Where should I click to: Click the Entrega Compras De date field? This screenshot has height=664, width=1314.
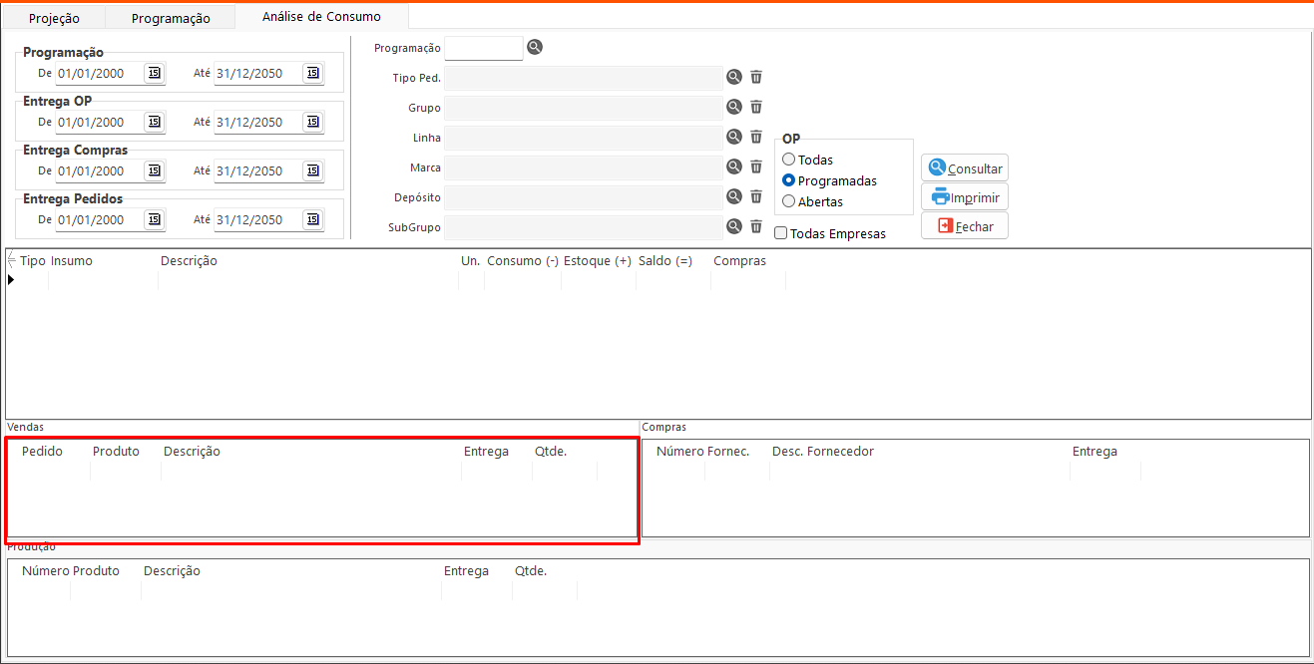coord(99,170)
